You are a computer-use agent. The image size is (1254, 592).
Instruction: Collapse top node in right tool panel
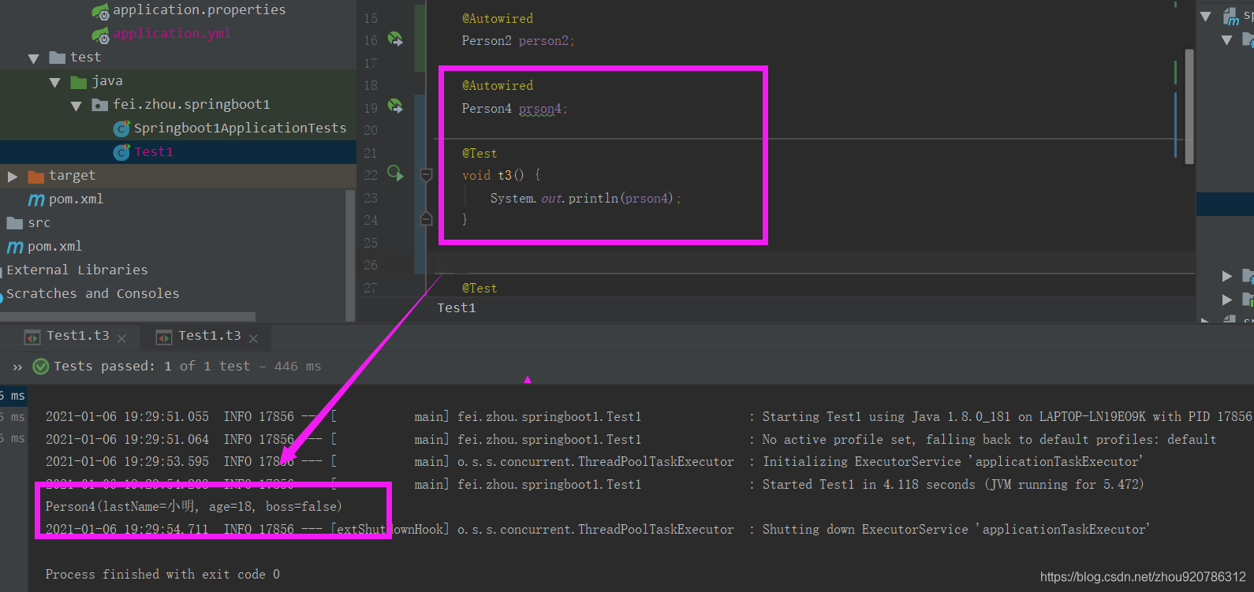point(1205,17)
